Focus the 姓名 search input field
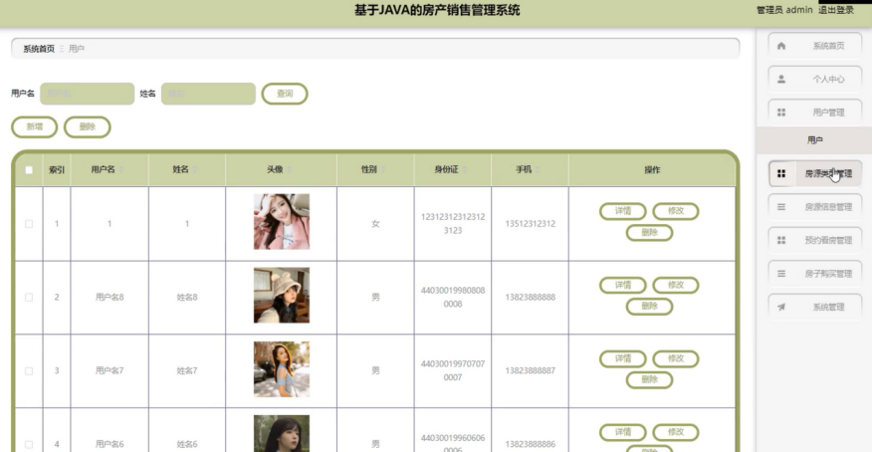The width and height of the screenshot is (872, 452). point(209,94)
